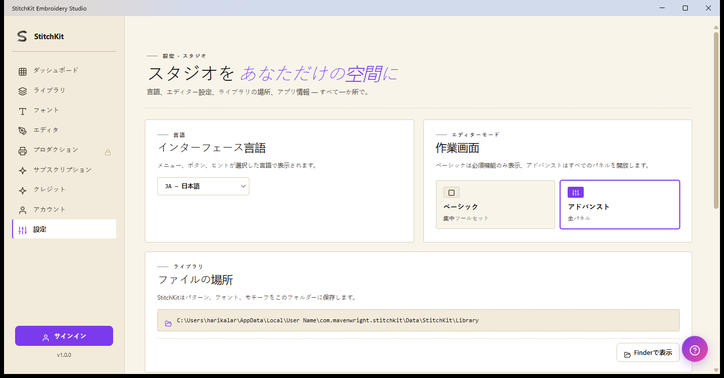
Task: Click the settings sliders icon in sidebar
Action: [23, 230]
